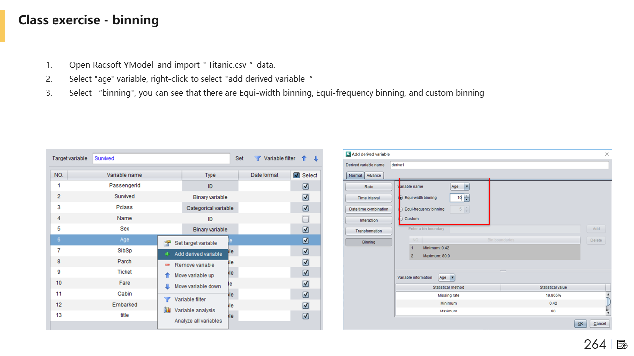Increase the Equi-width binning spinner value
This screenshot has height=356, width=634.
[x=467, y=196]
